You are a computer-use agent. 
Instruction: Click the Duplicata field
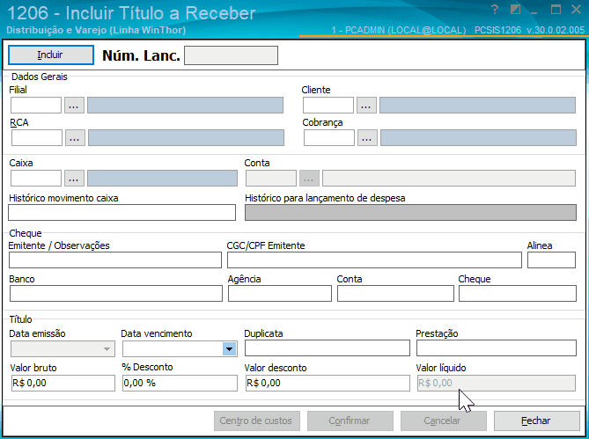click(328, 348)
